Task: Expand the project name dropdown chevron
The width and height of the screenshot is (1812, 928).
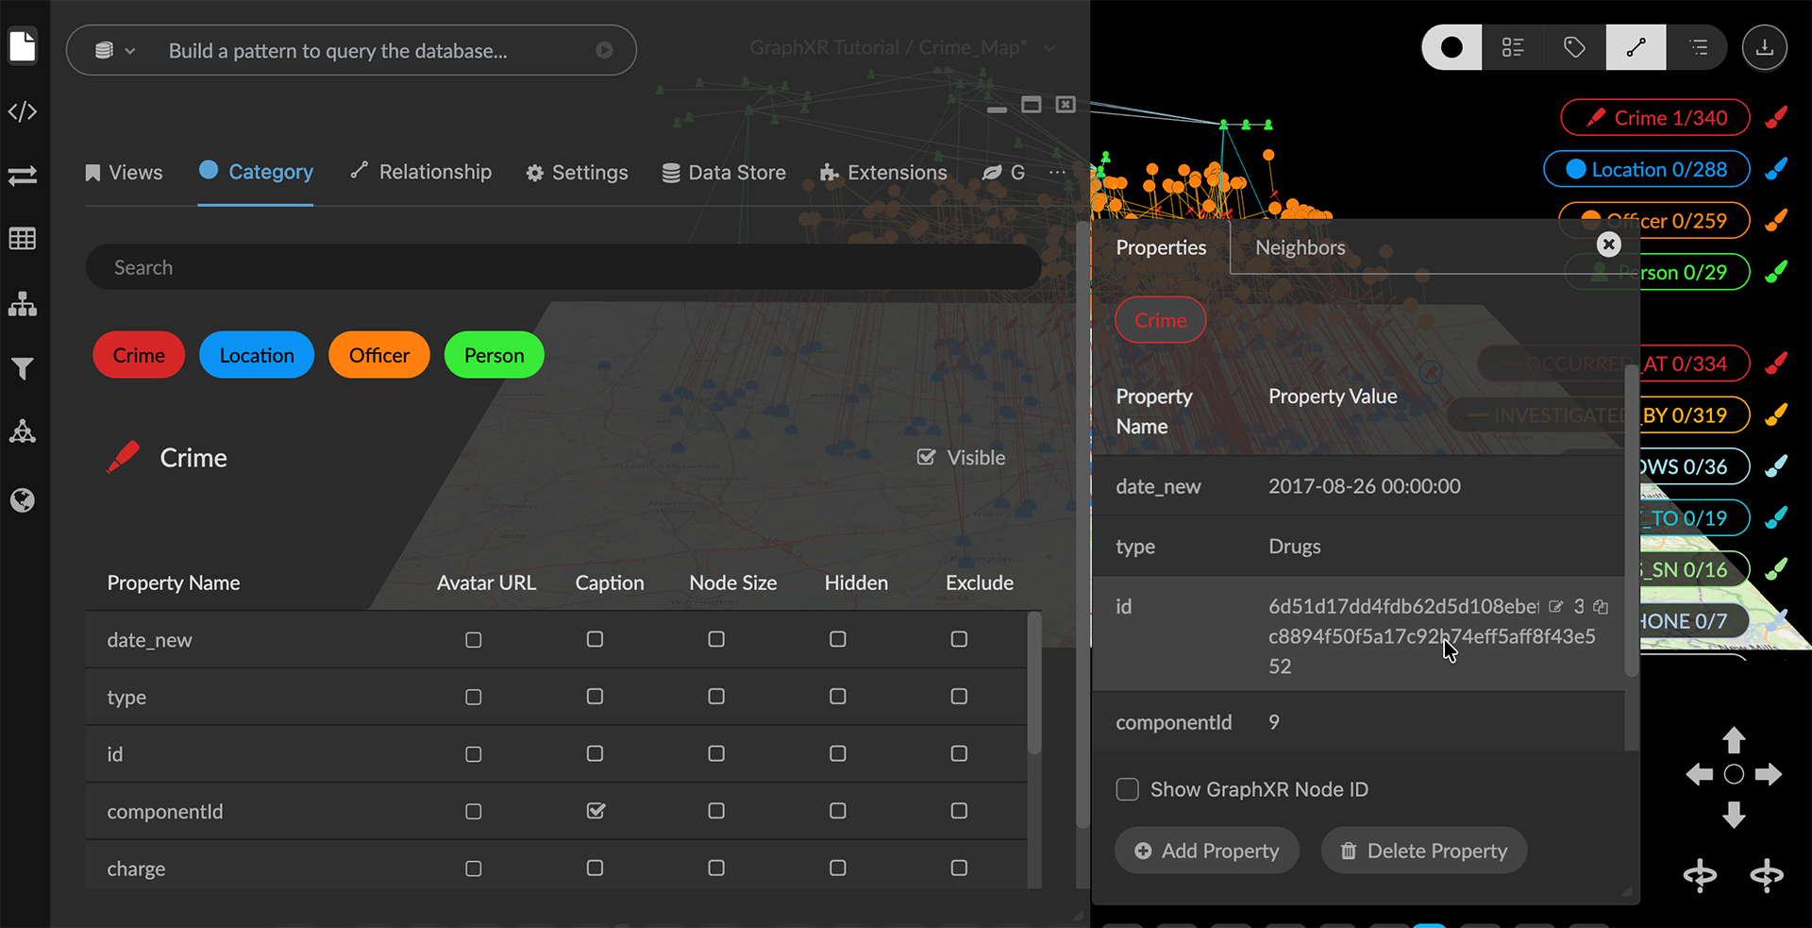Action: tap(1049, 47)
